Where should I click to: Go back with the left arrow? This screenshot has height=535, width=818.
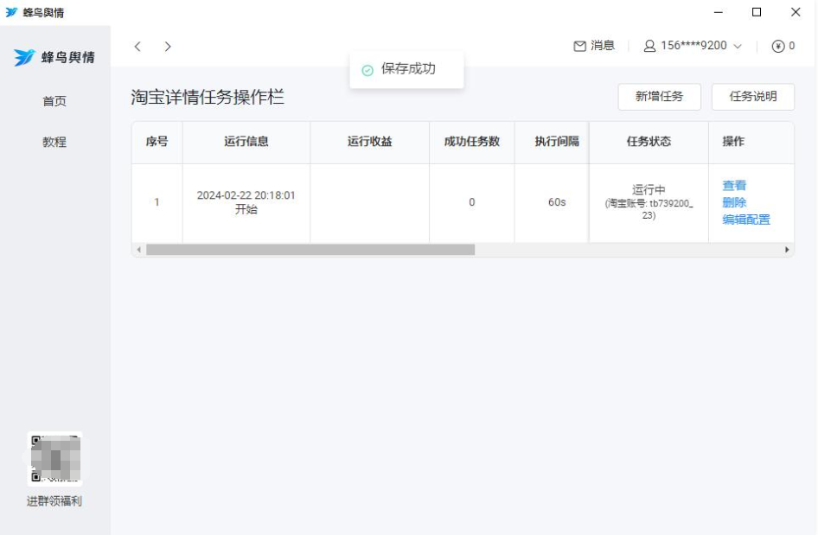pos(137,47)
